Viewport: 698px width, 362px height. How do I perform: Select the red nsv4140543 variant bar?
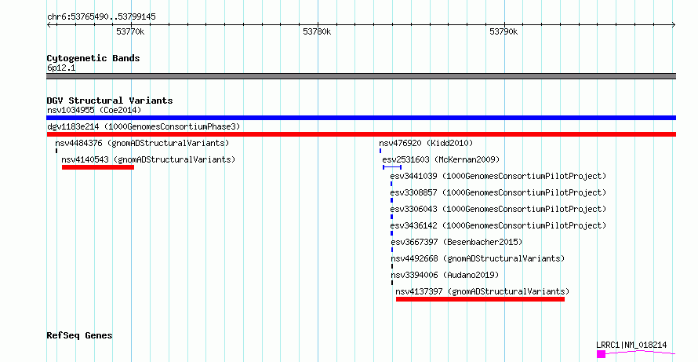pos(98,167)
